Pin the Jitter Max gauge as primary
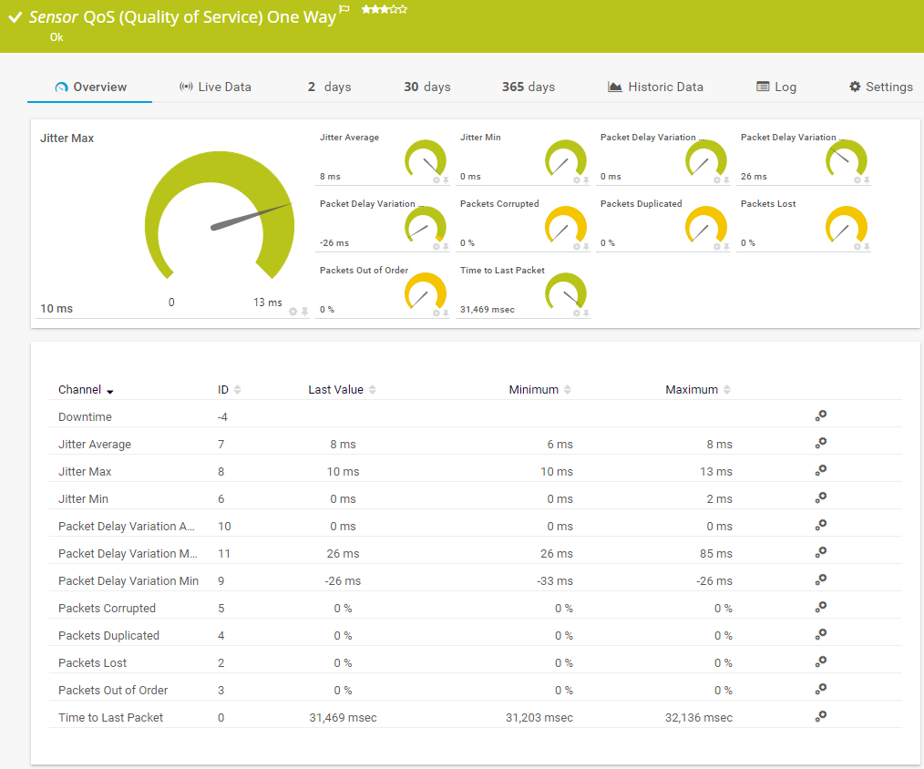Viewport: 924px width, 769px height. [304, 312]
